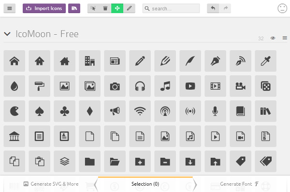Select the video camera icon
This screenshot has height=192, width=290.
(x=240, y=86)
